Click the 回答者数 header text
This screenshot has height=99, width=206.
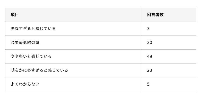coord(155,15)
